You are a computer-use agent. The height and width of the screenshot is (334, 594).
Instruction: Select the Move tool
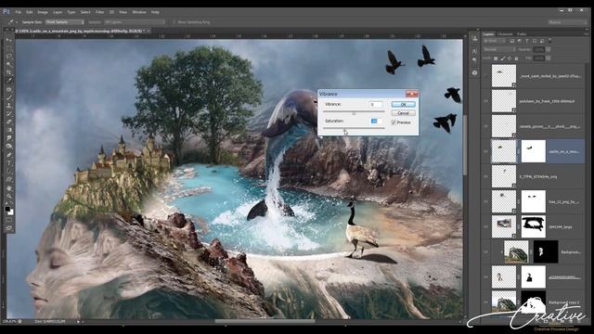pos(8,40)
